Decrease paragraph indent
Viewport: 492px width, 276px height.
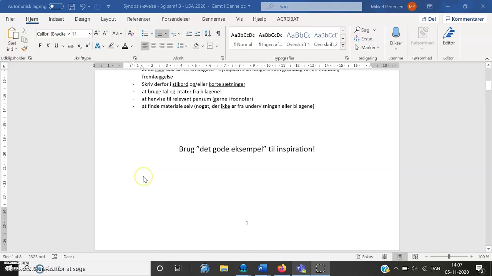(x=189, y=34)
